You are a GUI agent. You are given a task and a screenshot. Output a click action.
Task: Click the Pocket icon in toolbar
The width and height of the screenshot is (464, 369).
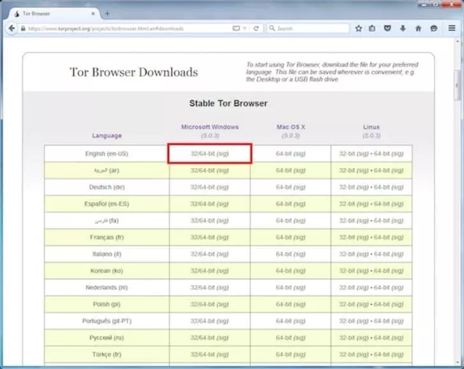(x=388, y=29)
